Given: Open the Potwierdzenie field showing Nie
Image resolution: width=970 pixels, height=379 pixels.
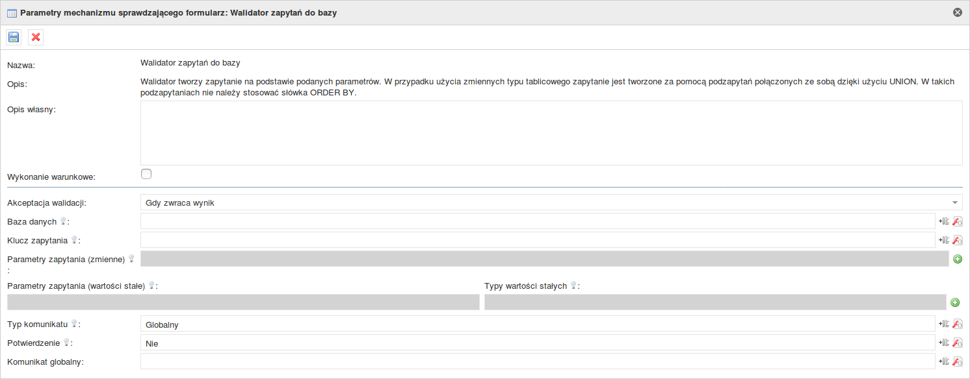Looking at the screenshot, I should [538, 343].
